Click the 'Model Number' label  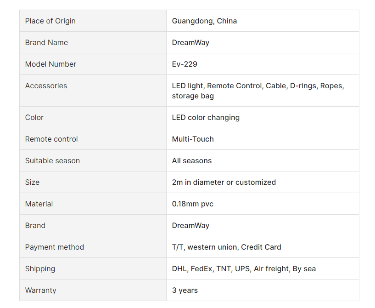50,64
